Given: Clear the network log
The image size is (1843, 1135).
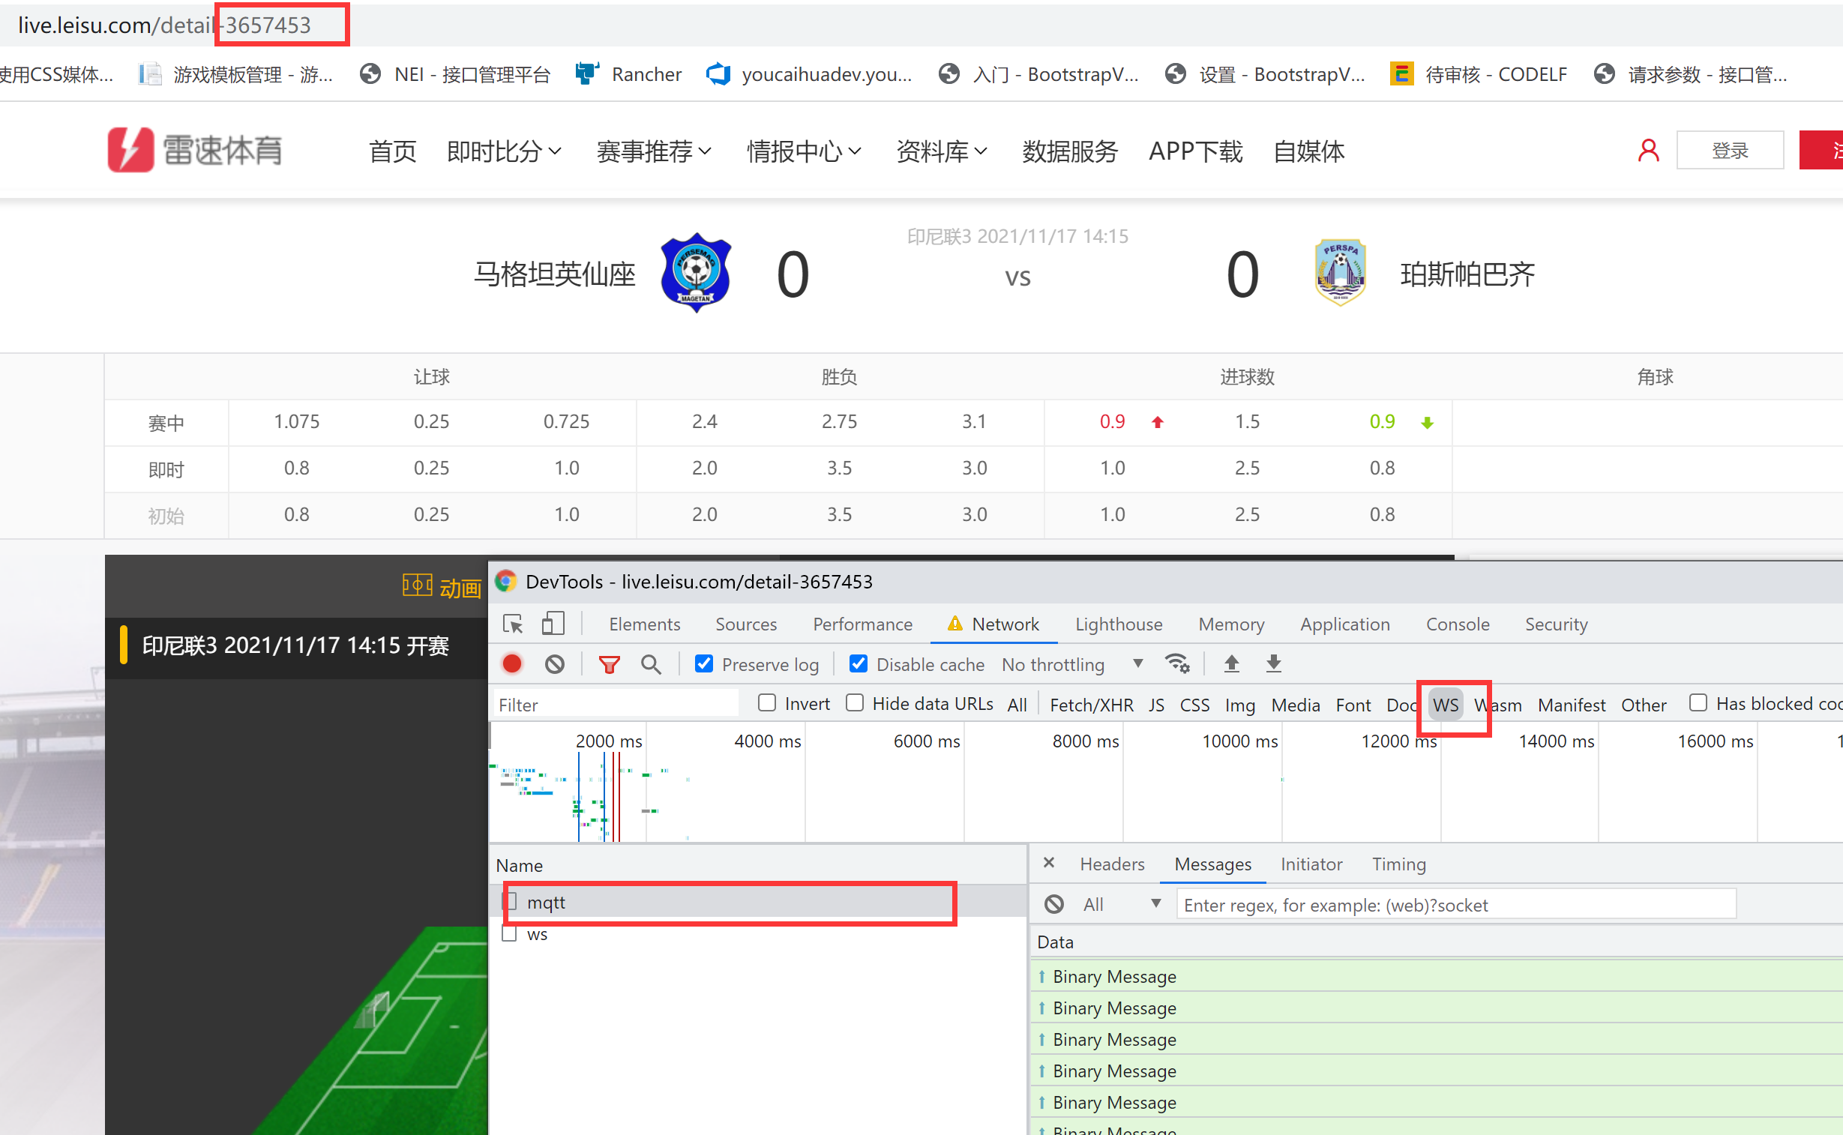Looking at the screenshot, I should (x=555, y=664).
